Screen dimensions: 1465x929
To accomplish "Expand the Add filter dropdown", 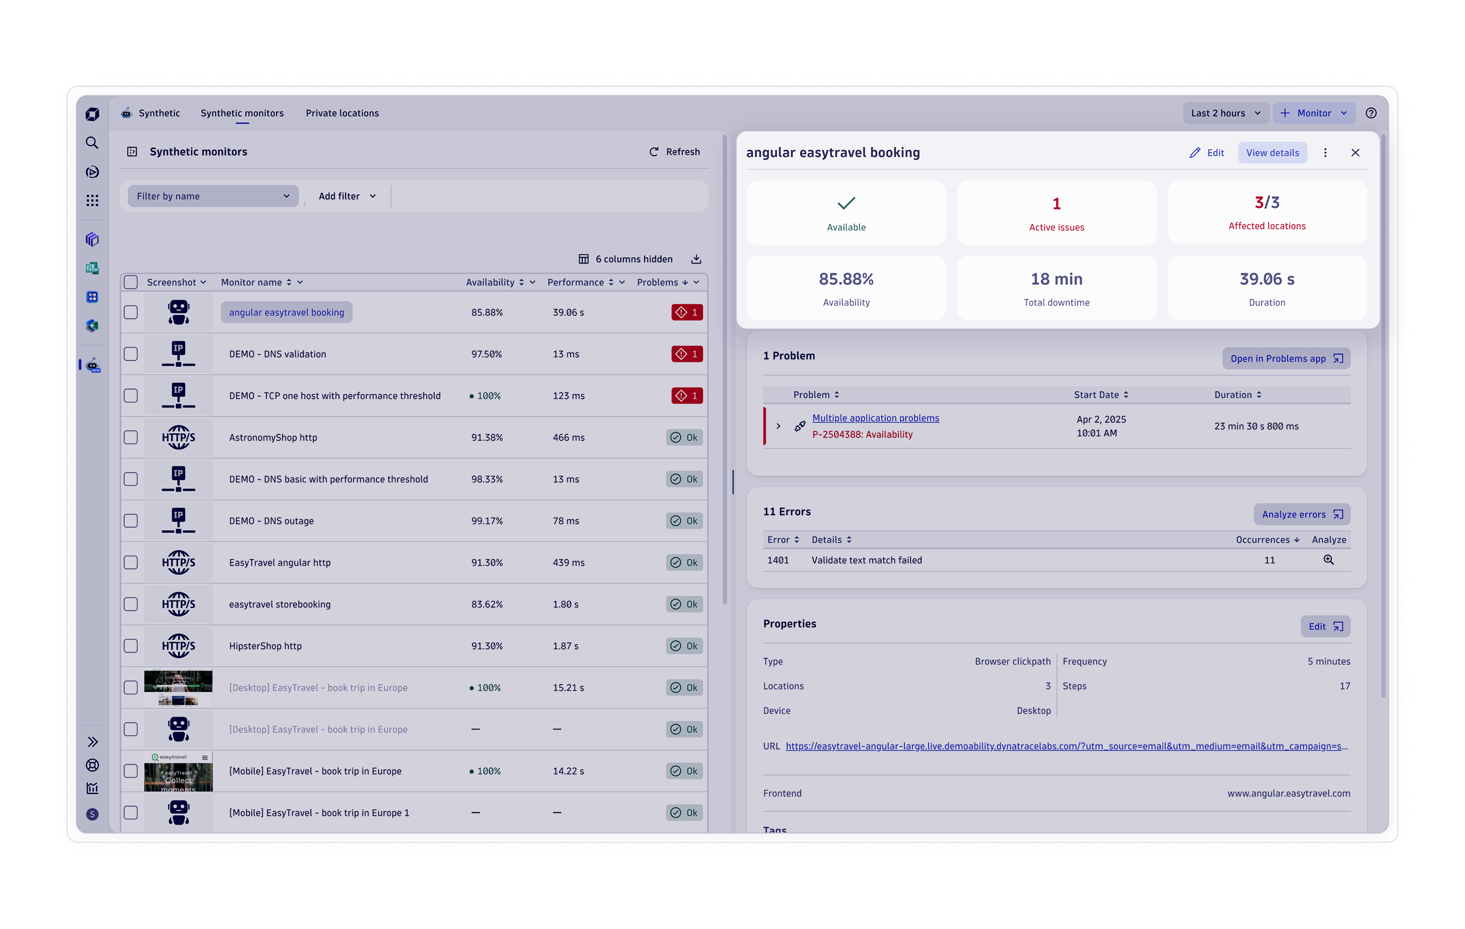I will (347, 196).
